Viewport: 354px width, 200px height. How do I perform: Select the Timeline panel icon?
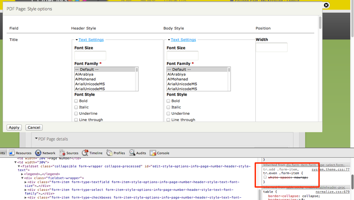point(85,153)
